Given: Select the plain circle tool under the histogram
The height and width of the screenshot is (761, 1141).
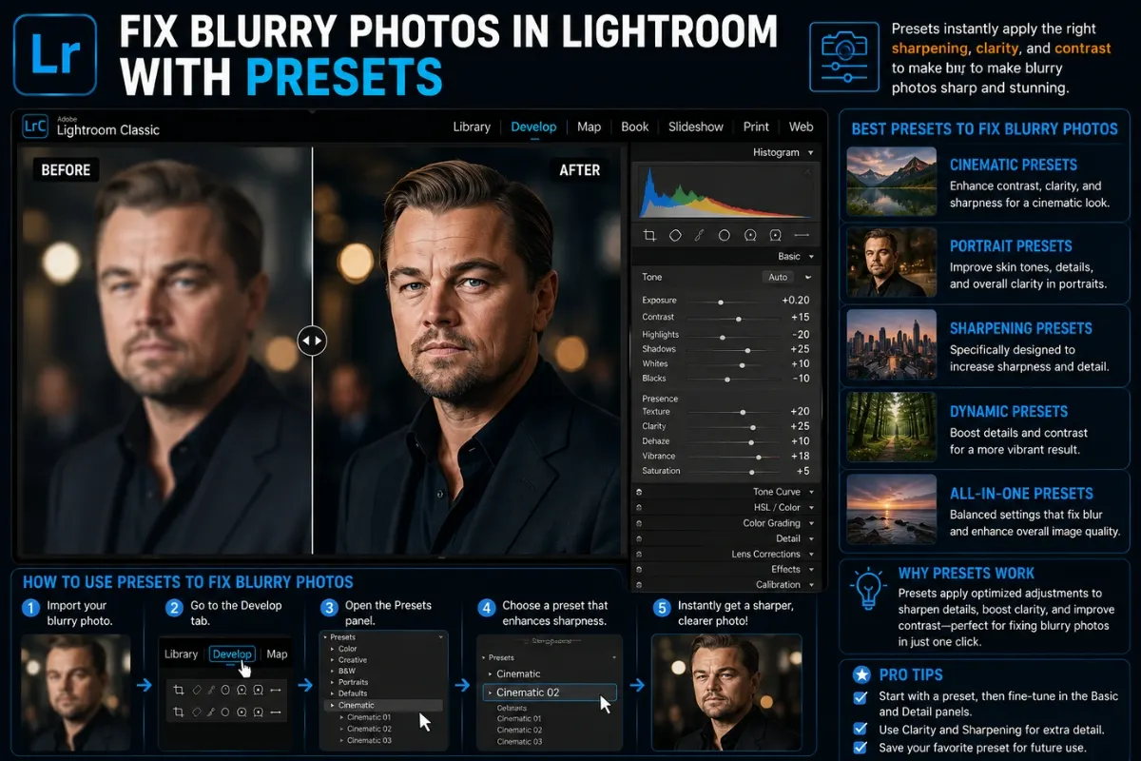Looking at the screenshot, I should point(724,235).
